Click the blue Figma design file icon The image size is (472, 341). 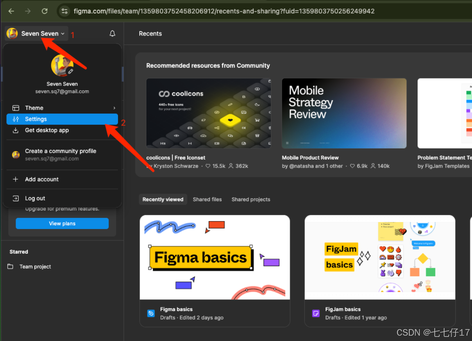151,313
